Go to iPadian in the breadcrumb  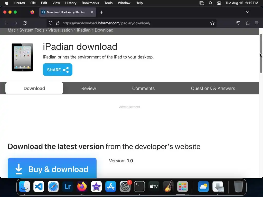point(84,30)
